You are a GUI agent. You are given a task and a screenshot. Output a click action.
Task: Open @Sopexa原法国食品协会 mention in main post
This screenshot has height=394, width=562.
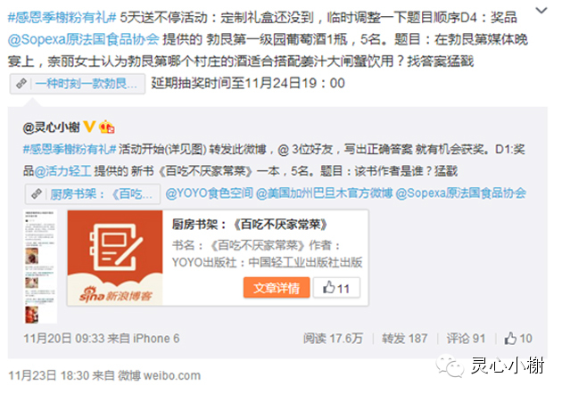click(84, 39)
